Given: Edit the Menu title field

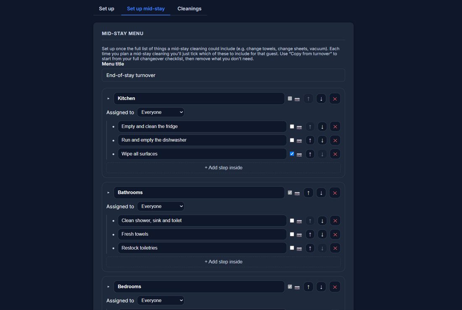Looking at the screenshot, I should pos(223,75).
